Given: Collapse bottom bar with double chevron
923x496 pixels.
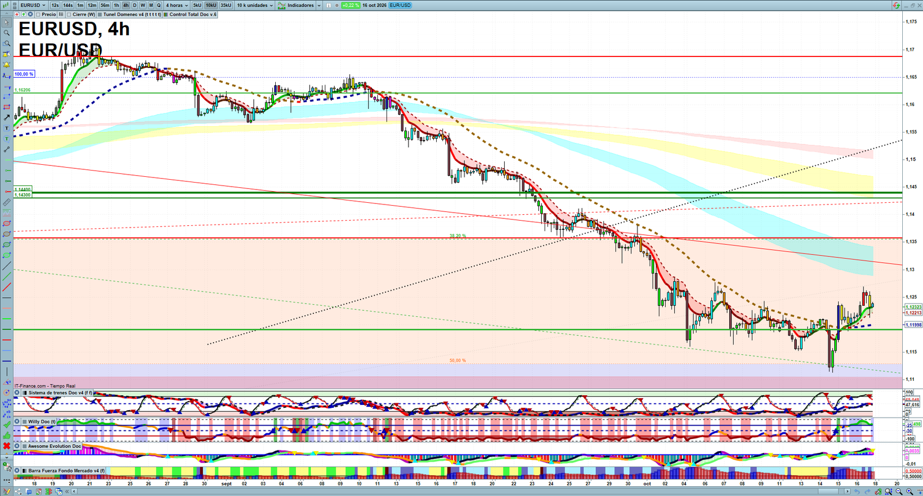Looking at the screenshot, I should pos(67,491).
